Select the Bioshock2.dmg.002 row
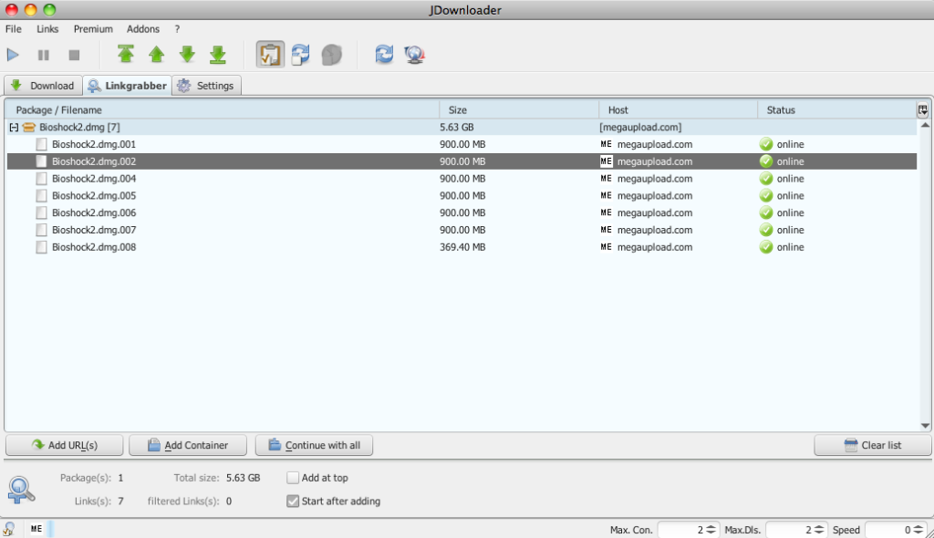The width and height of the screenshot is (934, 538). (x=462, y=161)
